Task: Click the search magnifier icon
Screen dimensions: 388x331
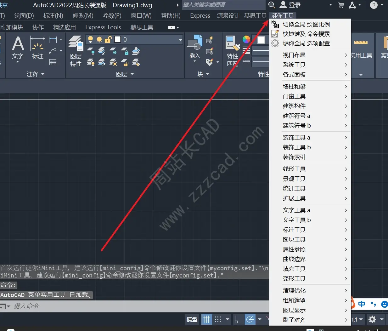Action: (272, 5)
